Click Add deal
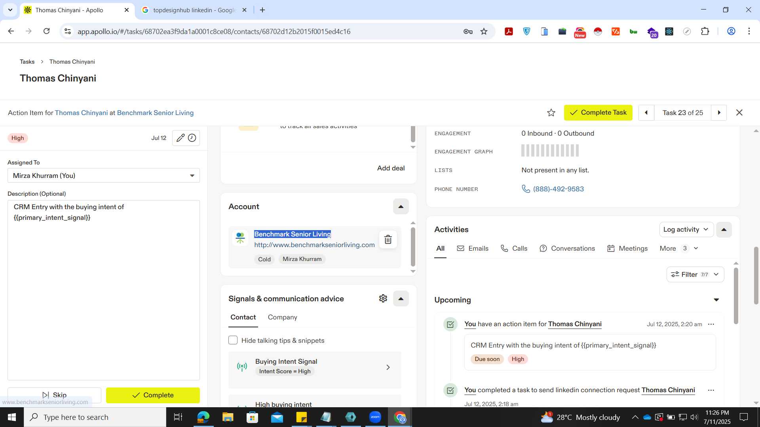This screenshot has height=427, width=760. pos(391,168)
